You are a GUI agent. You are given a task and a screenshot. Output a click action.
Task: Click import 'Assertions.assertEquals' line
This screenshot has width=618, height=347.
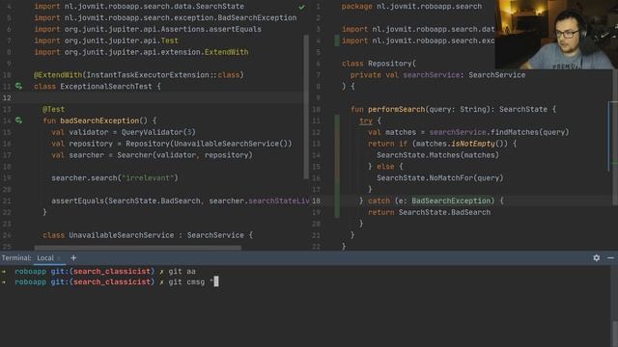pos(148,30)
